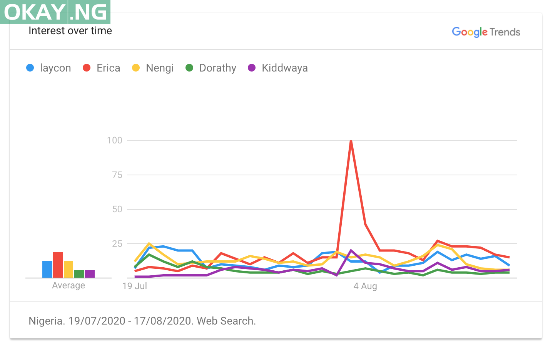The width and height of the screenshot is (553, 348).
Task: Click the Google Trends logo
Action: 486,32
